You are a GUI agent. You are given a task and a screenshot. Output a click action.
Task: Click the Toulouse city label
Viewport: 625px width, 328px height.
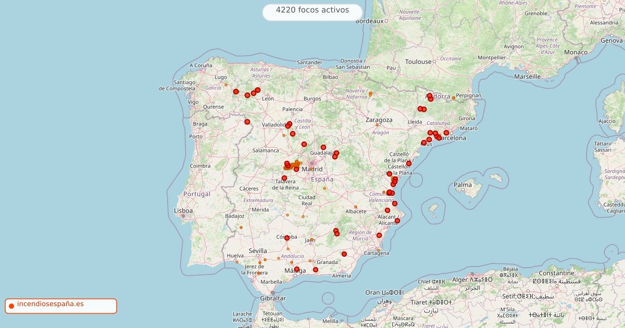point(418,61)
